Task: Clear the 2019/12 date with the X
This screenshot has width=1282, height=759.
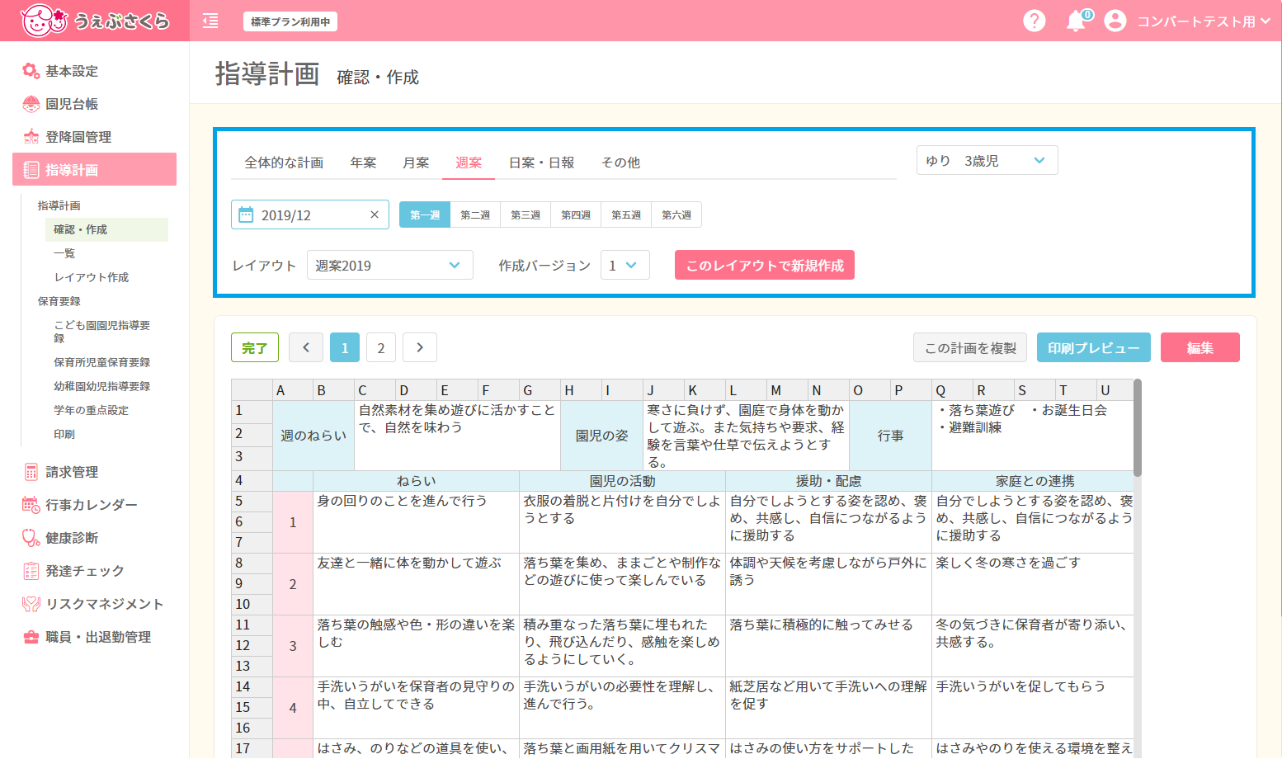Action: 374,214
